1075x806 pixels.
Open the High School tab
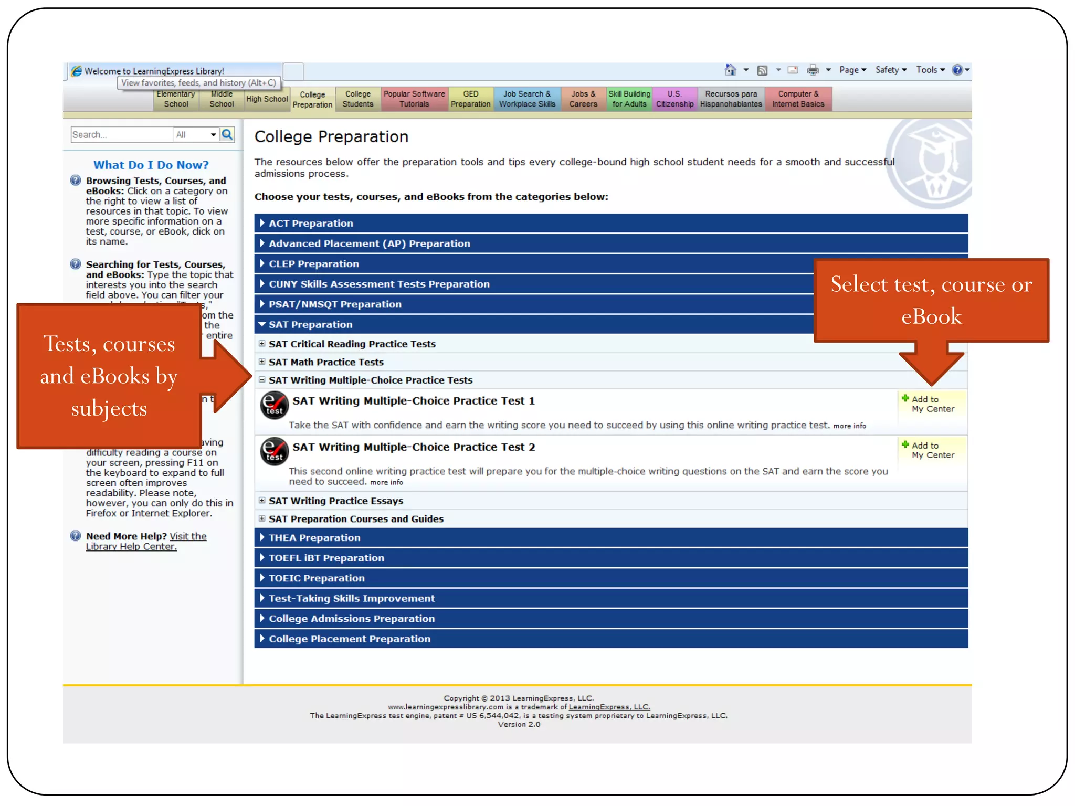pyautogui.click(x=267, y=99)
